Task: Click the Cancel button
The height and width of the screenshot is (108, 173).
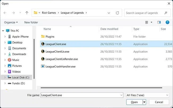Action: point(159,102)
